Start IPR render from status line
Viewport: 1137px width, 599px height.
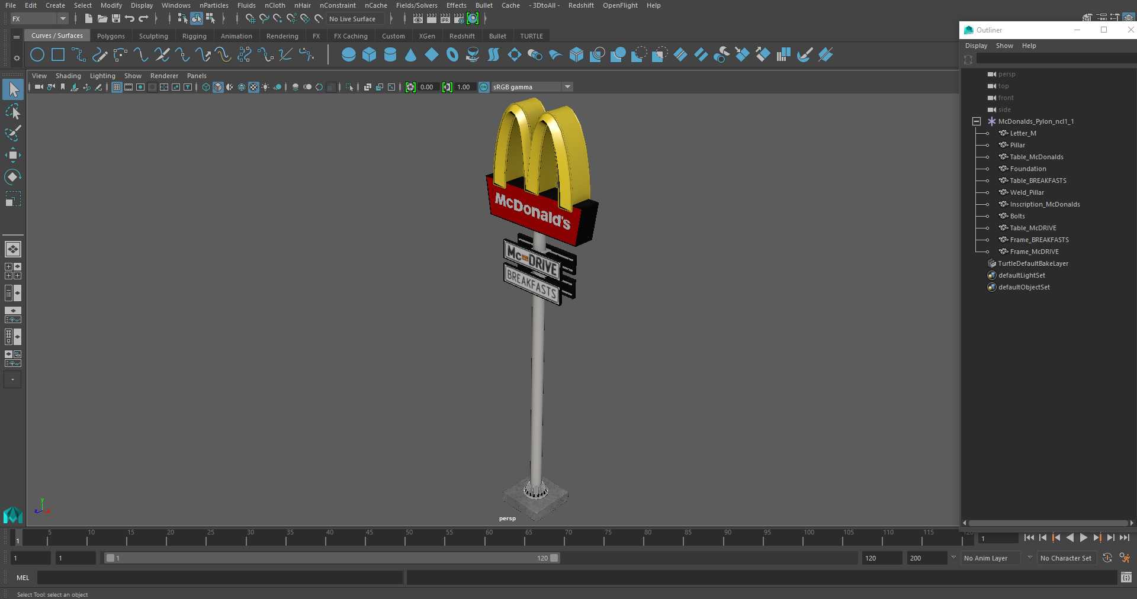click(445, 19)
